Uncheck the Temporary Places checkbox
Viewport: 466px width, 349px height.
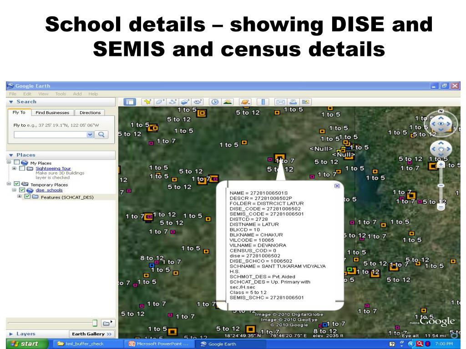tap(17, 184)
